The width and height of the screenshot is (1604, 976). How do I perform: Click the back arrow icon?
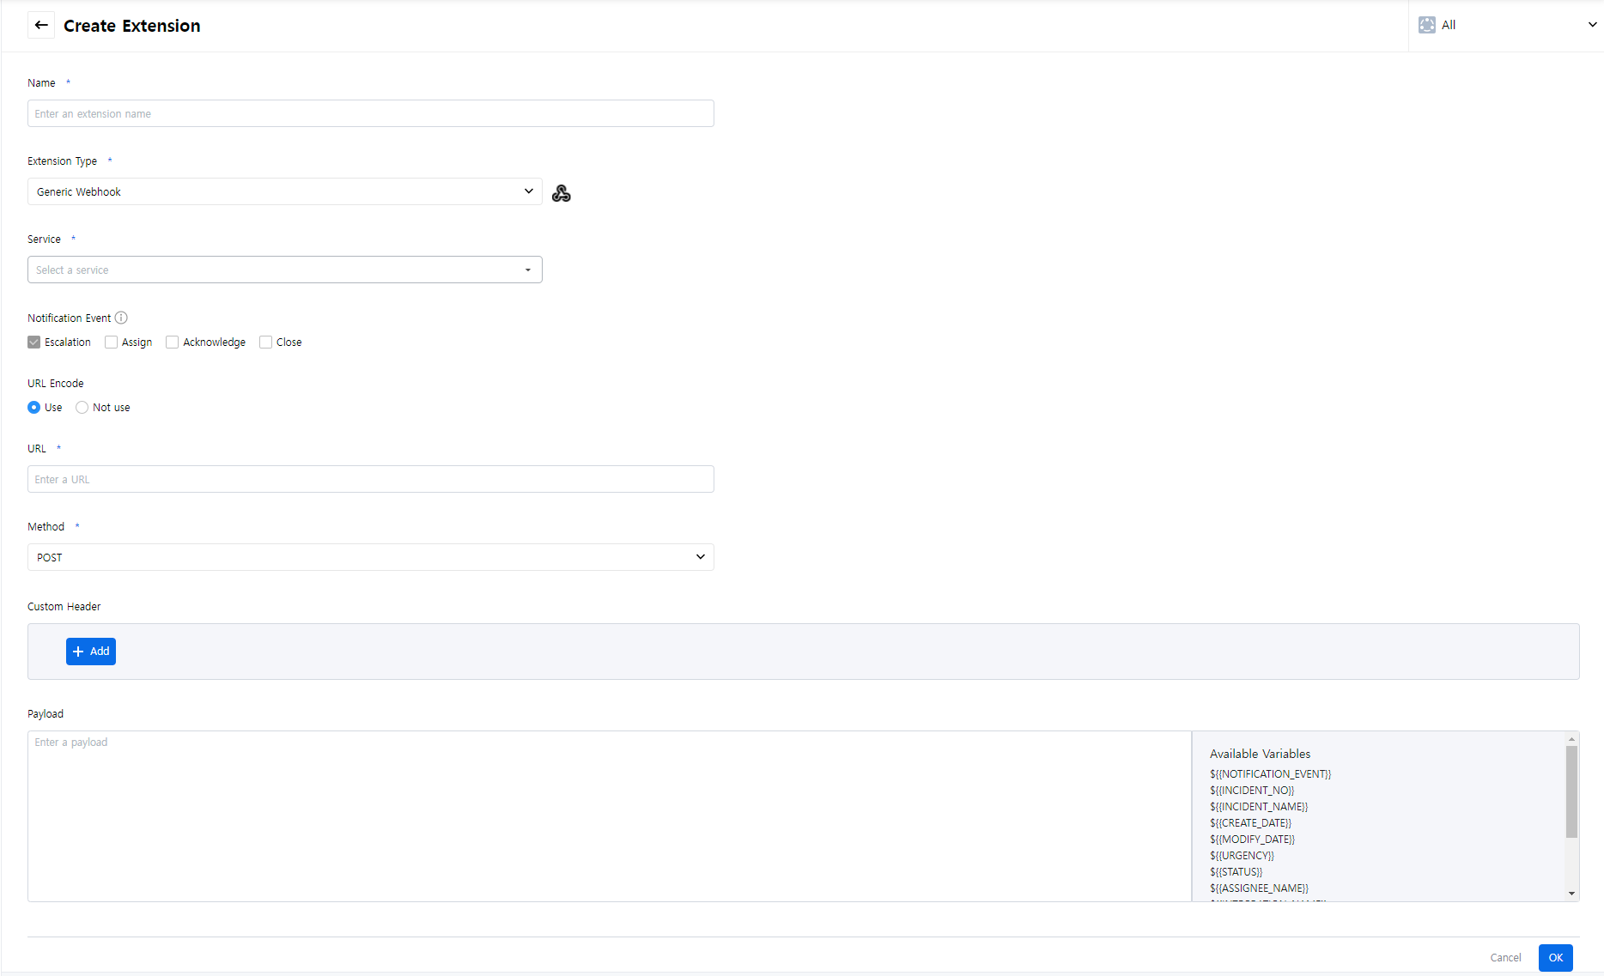(x=41, y=25)
